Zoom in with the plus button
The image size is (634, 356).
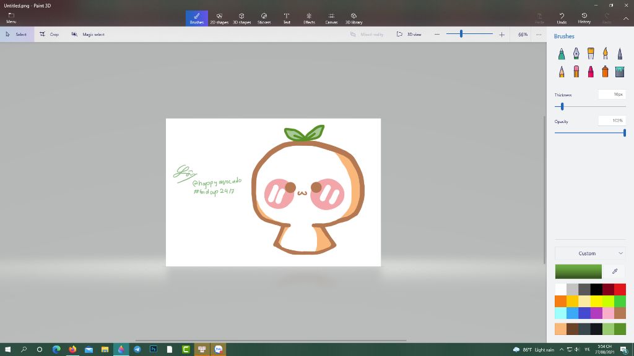click(x=502, y=35)
